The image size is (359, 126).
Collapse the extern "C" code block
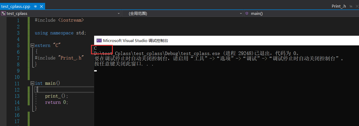pos(32,45)
